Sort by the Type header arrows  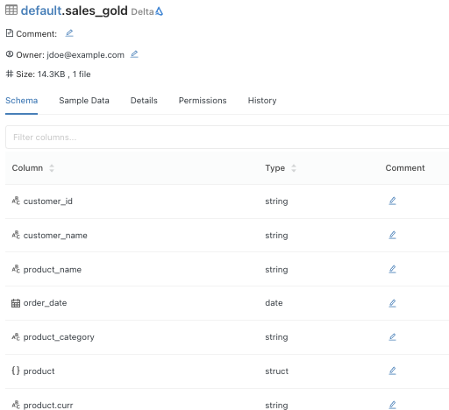pyautogui.click(x=294, y=168)
